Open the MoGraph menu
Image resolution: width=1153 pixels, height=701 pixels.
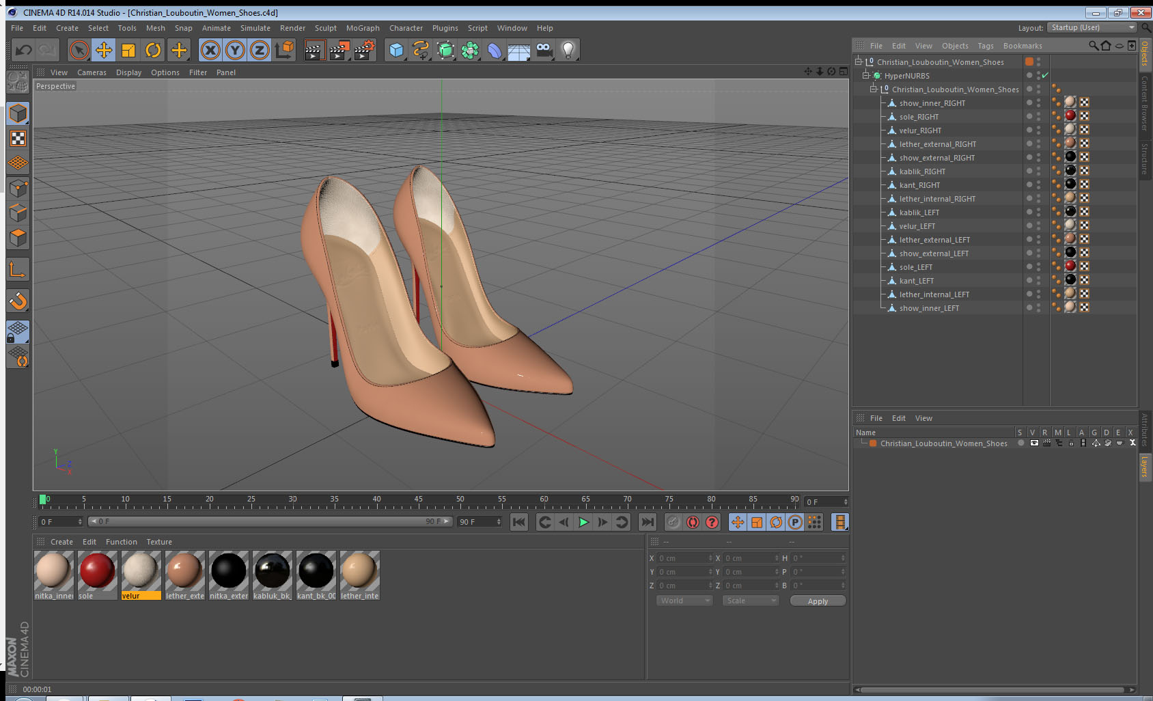point(363,28)
